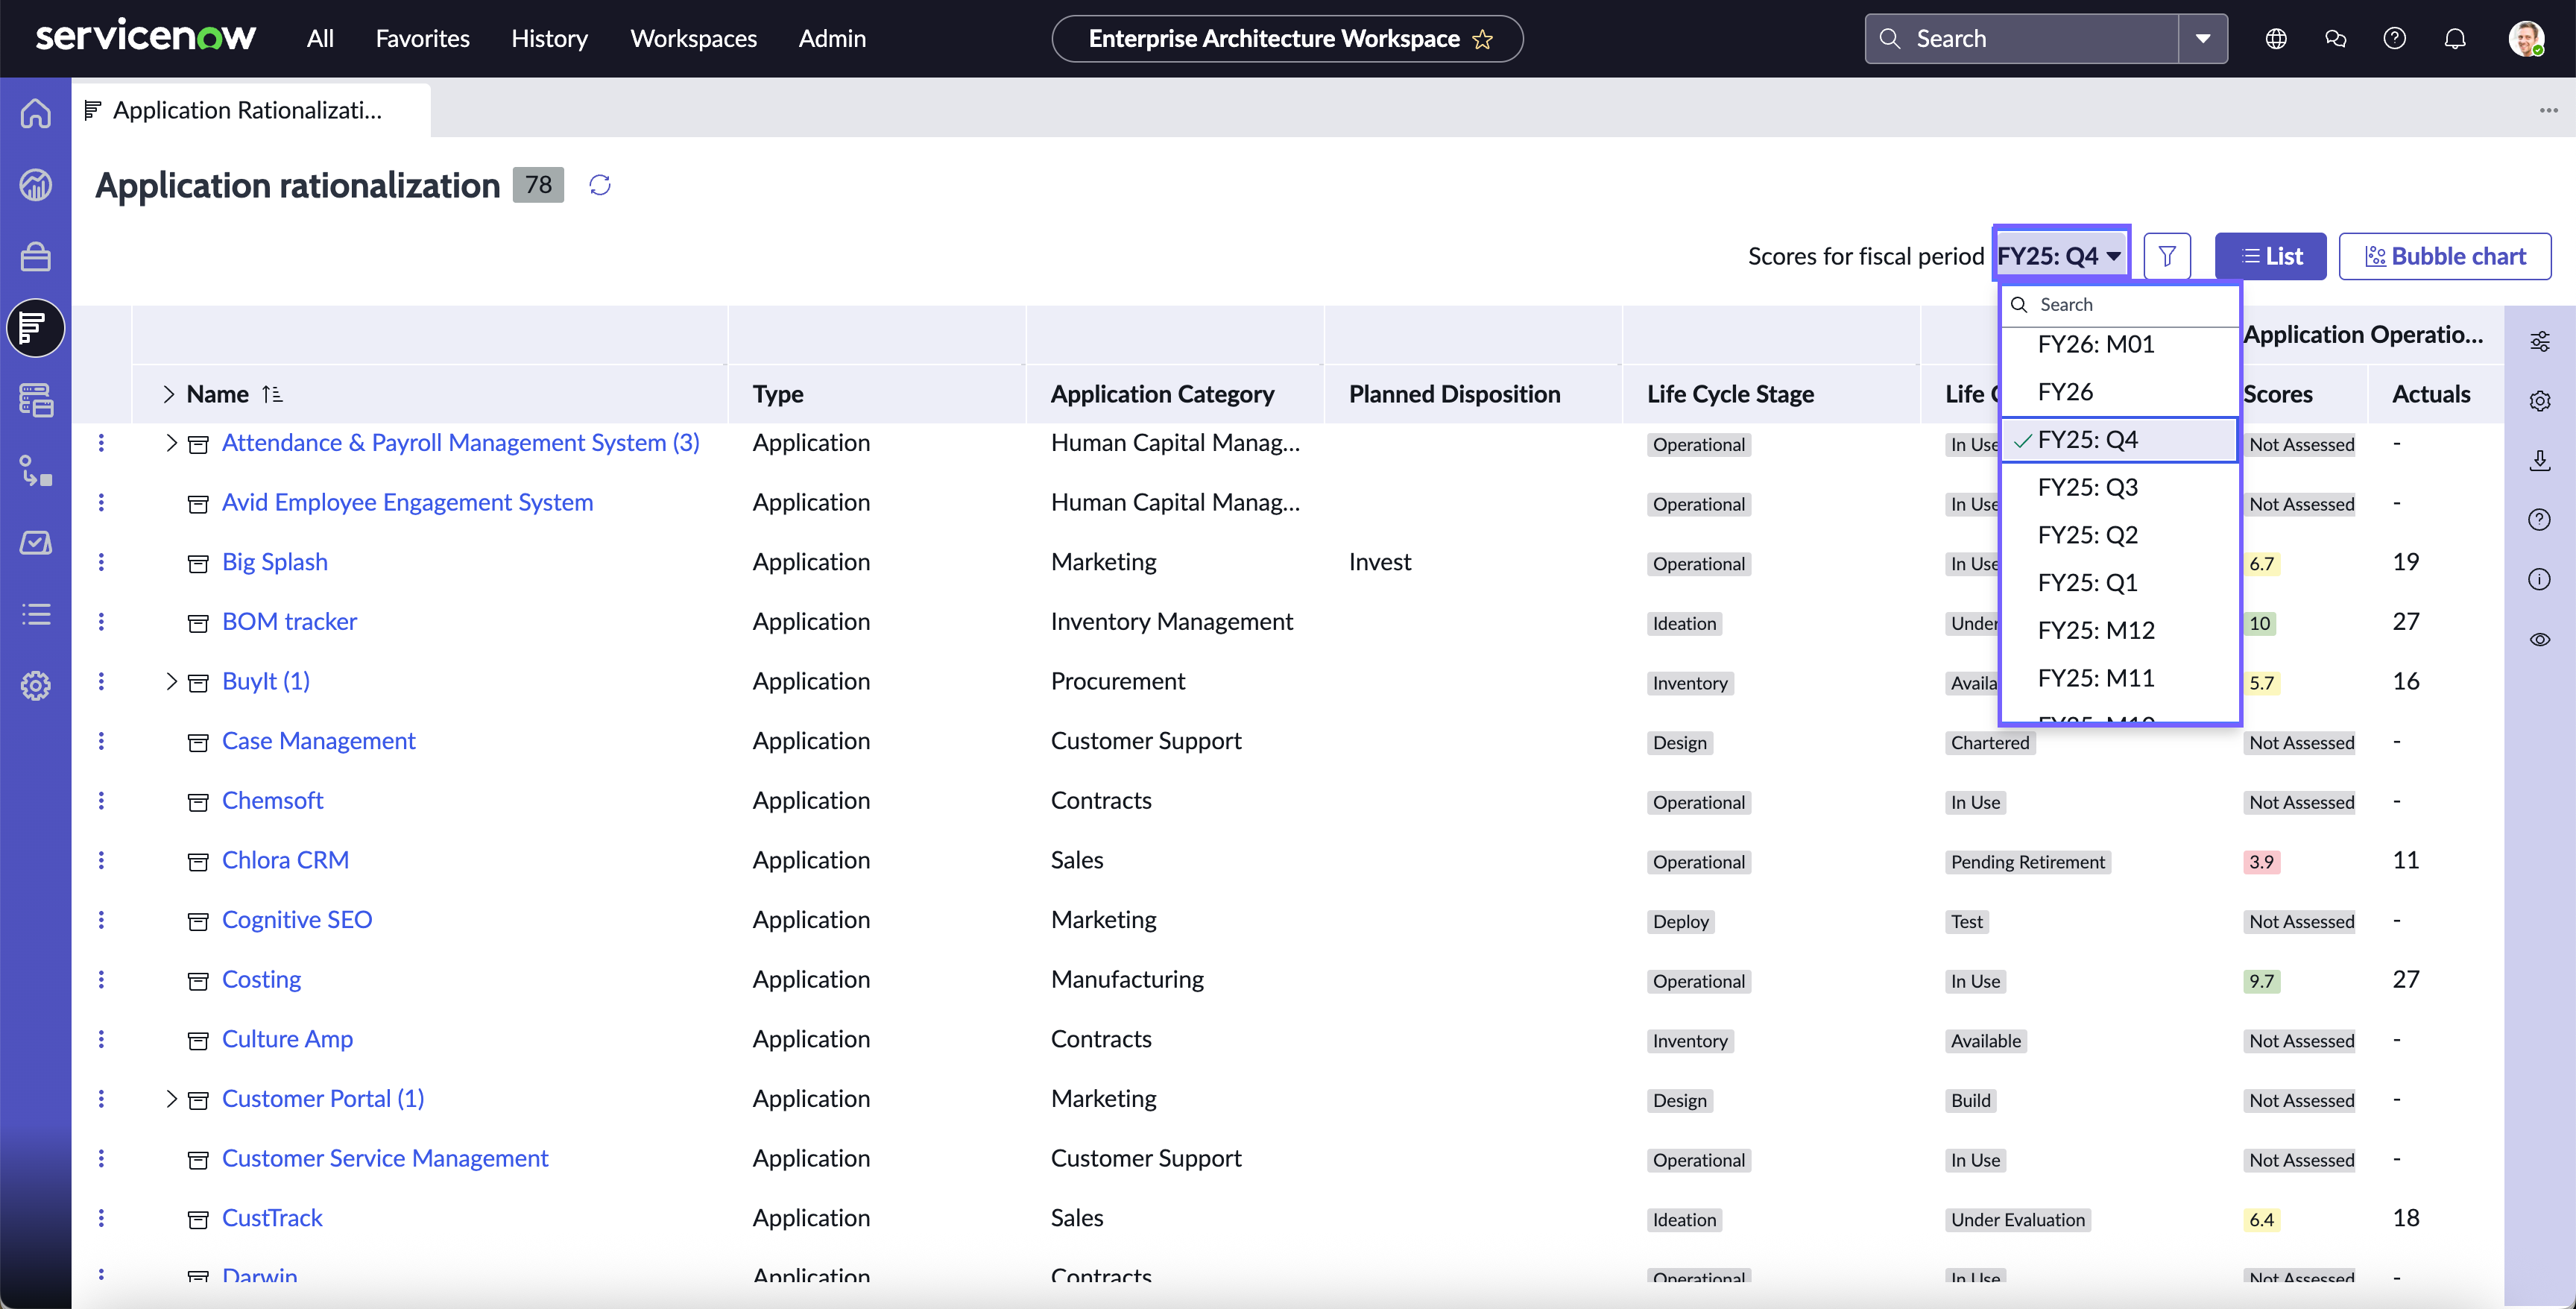Image resolution: width=2576 pixels, height=1309 pixels.
Task: Open the help question mark in header
Action: coord(2395,39)
